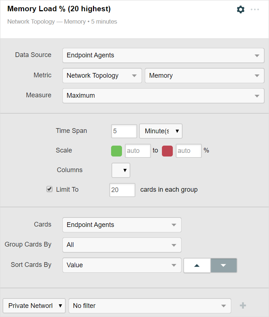This screenshot has width=269, height=317.
Task: Click the Limit To cards count field
Action: [x=122, y=190]
